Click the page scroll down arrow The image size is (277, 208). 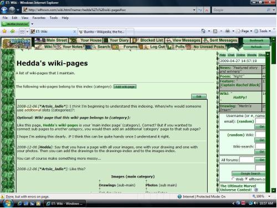[x=274, y=190]
